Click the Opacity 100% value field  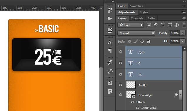pos(175,33)
